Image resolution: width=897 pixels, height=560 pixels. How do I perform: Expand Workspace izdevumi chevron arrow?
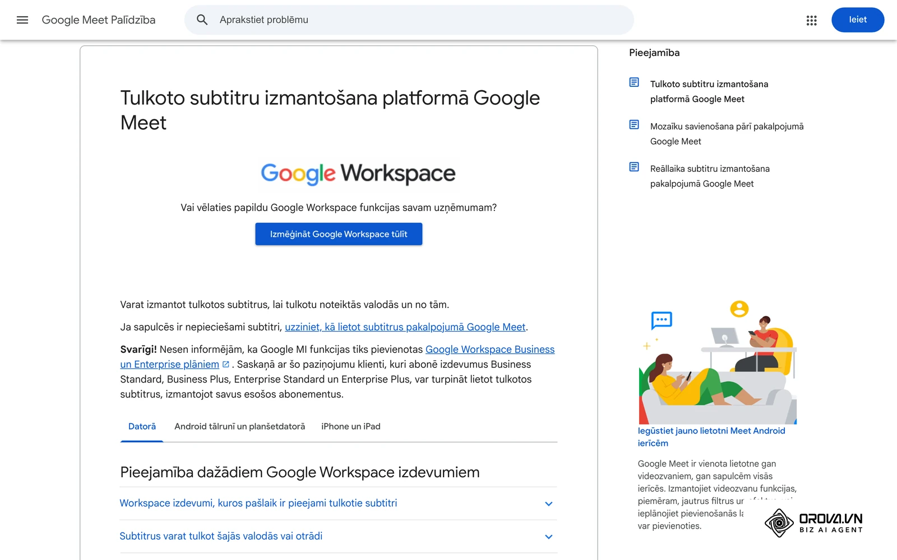(549, 503)
